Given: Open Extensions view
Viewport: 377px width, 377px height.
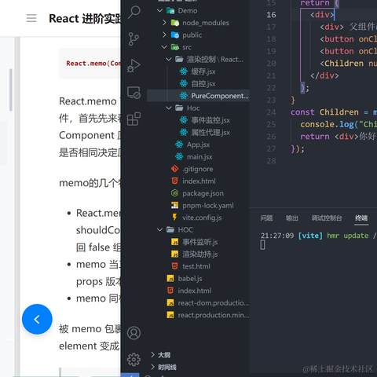Looking at the screenshot, I should pyautogui.click(x=134, y=119).
